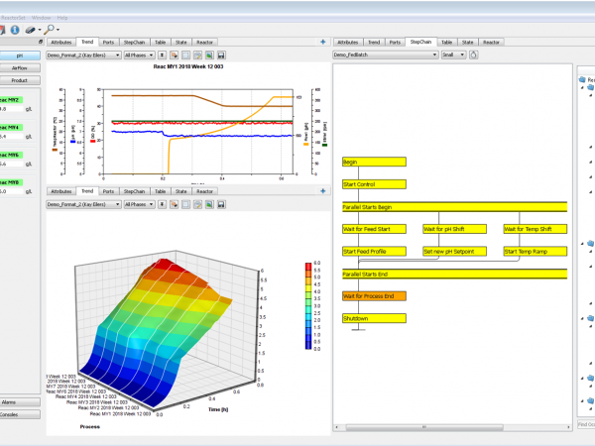Open the magnifier search tool
595x446 pixels.
(x=50, y=29)
